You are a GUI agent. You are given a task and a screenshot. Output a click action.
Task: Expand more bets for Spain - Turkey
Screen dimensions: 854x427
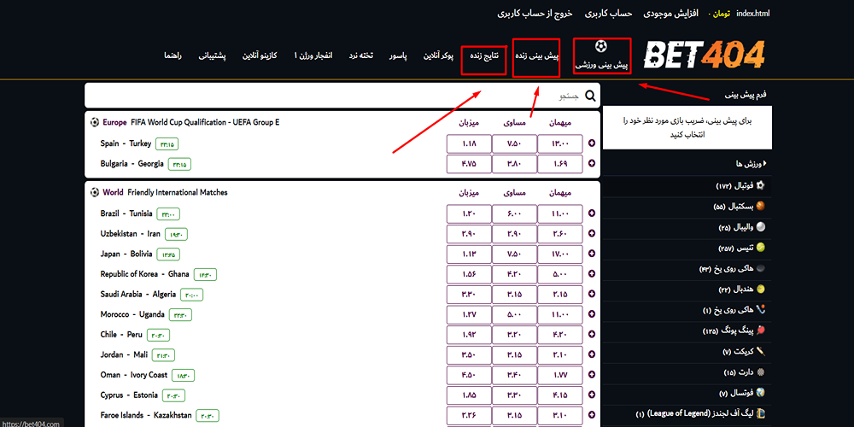coord(592,143)
